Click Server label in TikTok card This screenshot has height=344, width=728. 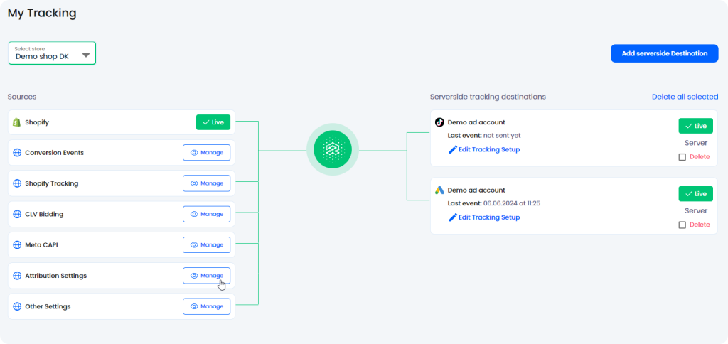pyautogui.click(x=696, y=143)
